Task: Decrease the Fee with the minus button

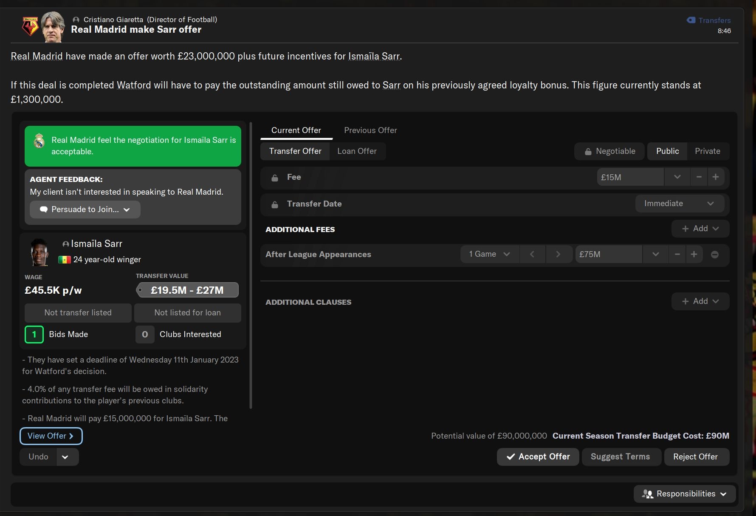Action: point(699,177)
